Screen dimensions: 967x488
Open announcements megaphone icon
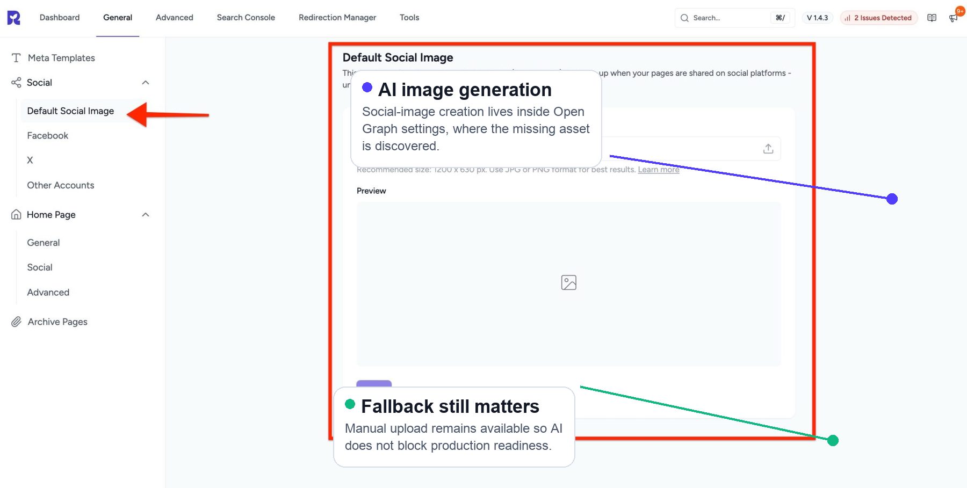[954, 18]
